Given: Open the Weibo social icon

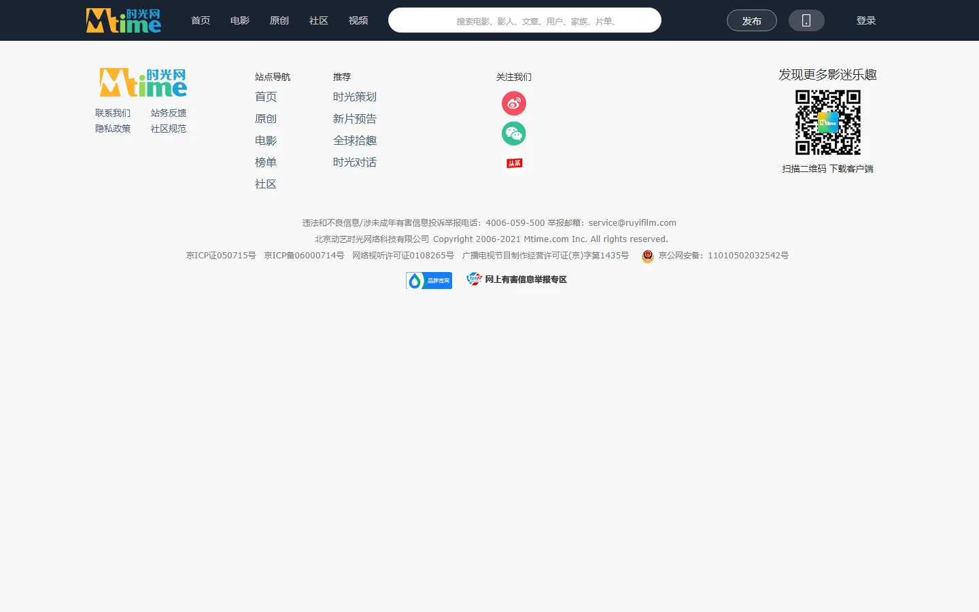Looking at the screenshot, I should (514, 103).
